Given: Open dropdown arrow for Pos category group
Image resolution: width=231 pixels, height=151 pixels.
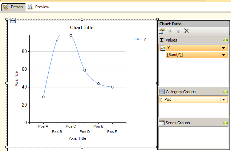Looking at the screenshot, I should click(223, 100).
